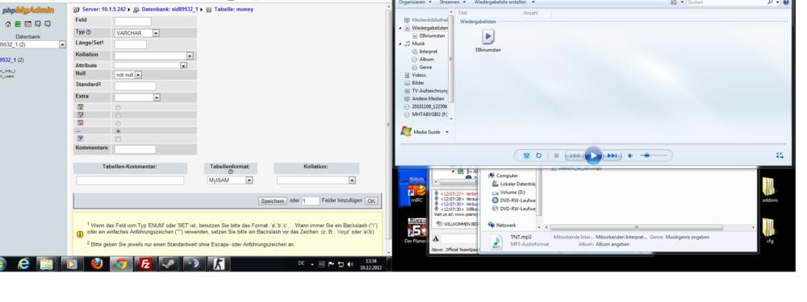Click the Feld name input field
This screenshot has width=807, height=302.
coord(133,22)
